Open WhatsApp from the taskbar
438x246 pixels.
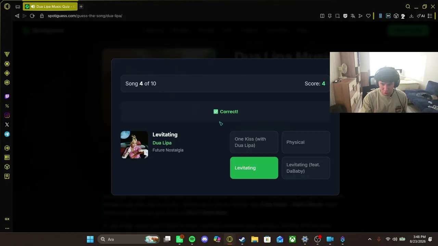pos(180,239)
